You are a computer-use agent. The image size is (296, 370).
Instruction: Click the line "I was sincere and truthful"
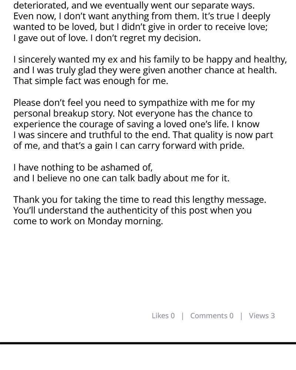[x=143, y=135]
